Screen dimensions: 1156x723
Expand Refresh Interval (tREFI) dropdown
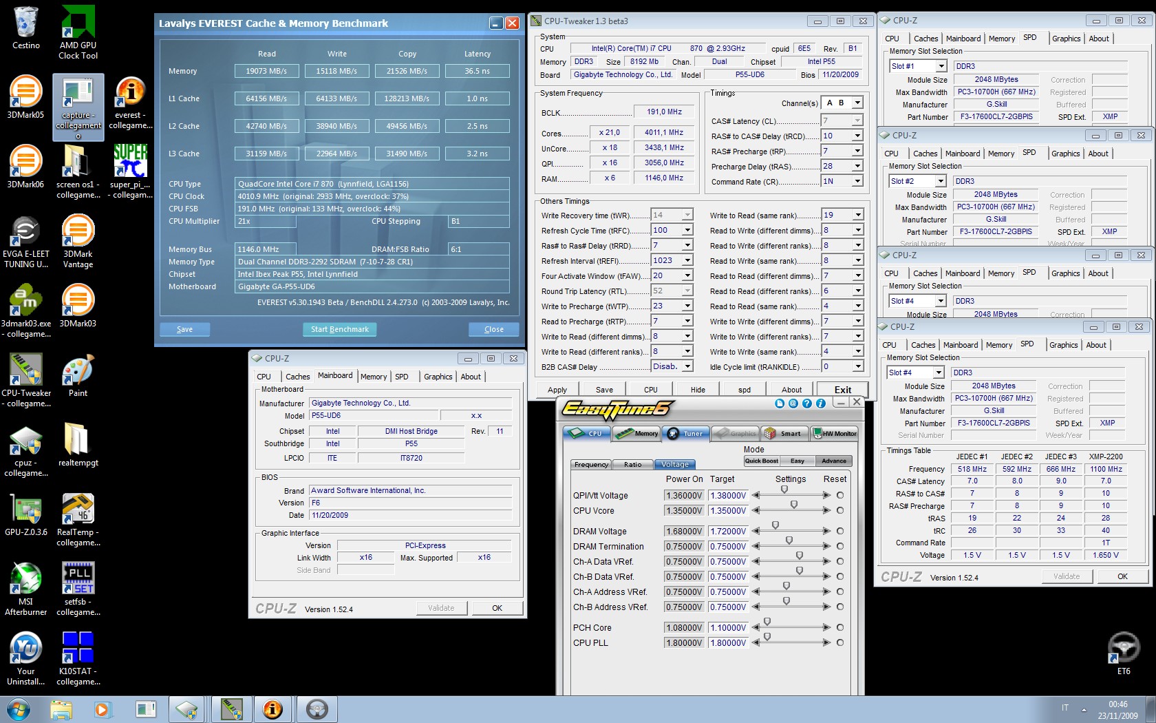point(687,260)
